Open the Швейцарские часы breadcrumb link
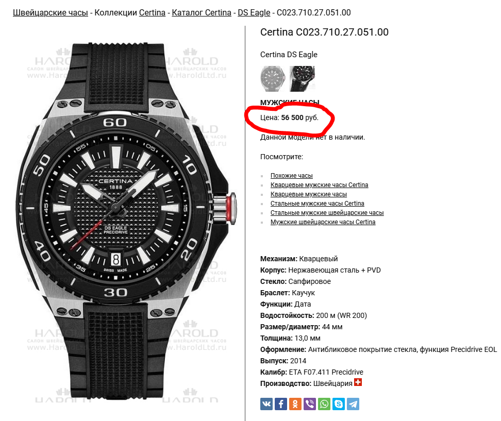501x421 pixels. pos(51,12)
